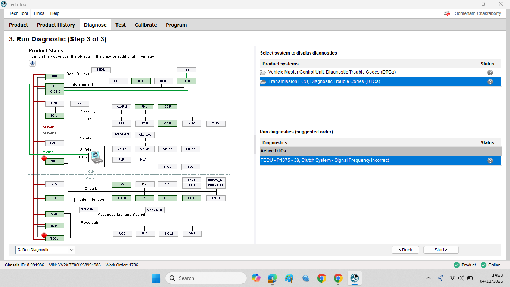The image size is (510, 287).
Task: Click the info icon under Product Status
Action: tap(32, 63)
